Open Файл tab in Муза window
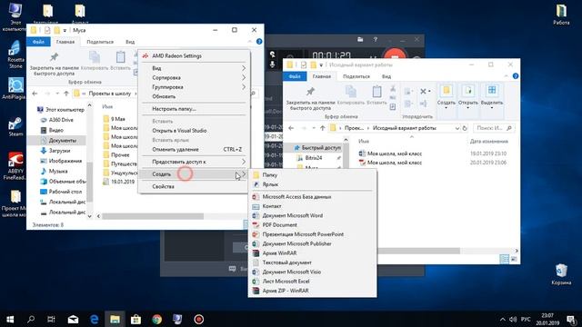The width and height of the screenshot is (582, 327). point(38,42)
